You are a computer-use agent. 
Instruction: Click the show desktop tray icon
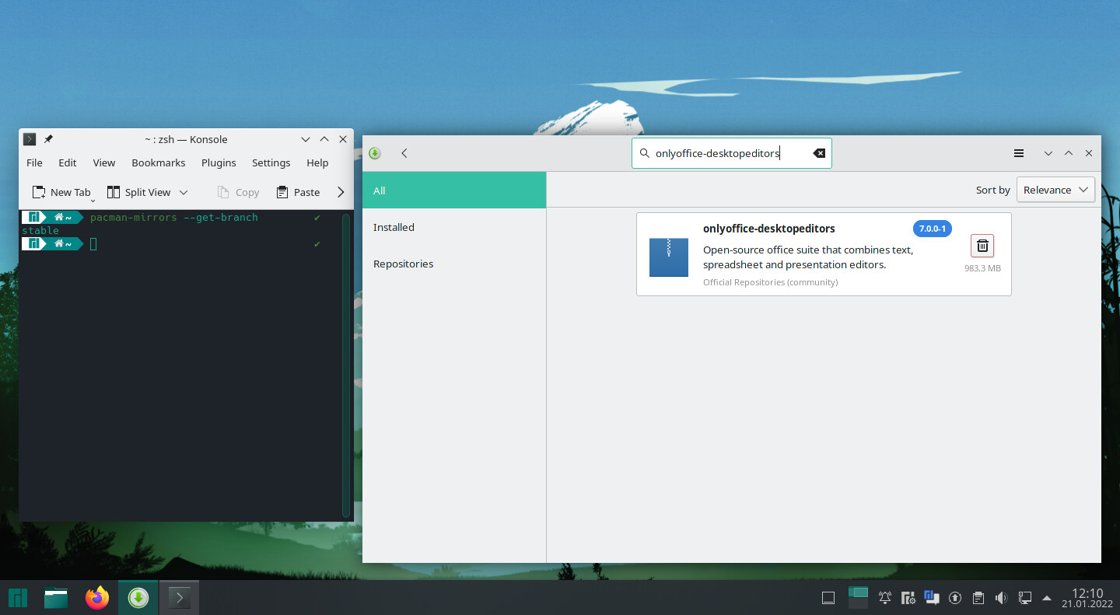tap(828, 598)
